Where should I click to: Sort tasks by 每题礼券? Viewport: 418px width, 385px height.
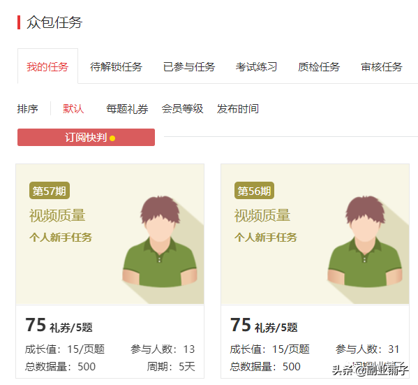[x=127, y=109]
